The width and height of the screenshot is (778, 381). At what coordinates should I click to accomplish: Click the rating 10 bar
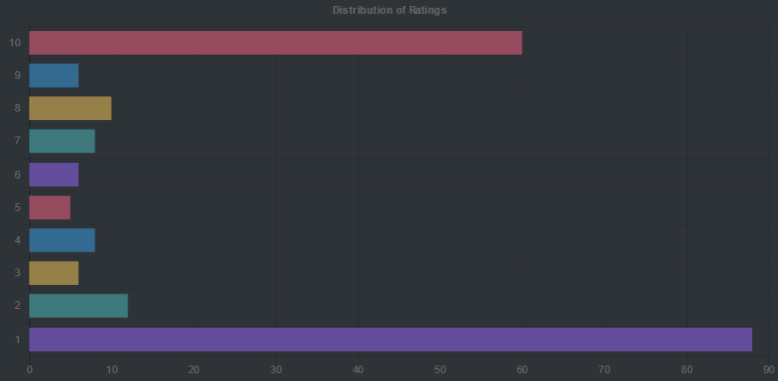point(275,43)
